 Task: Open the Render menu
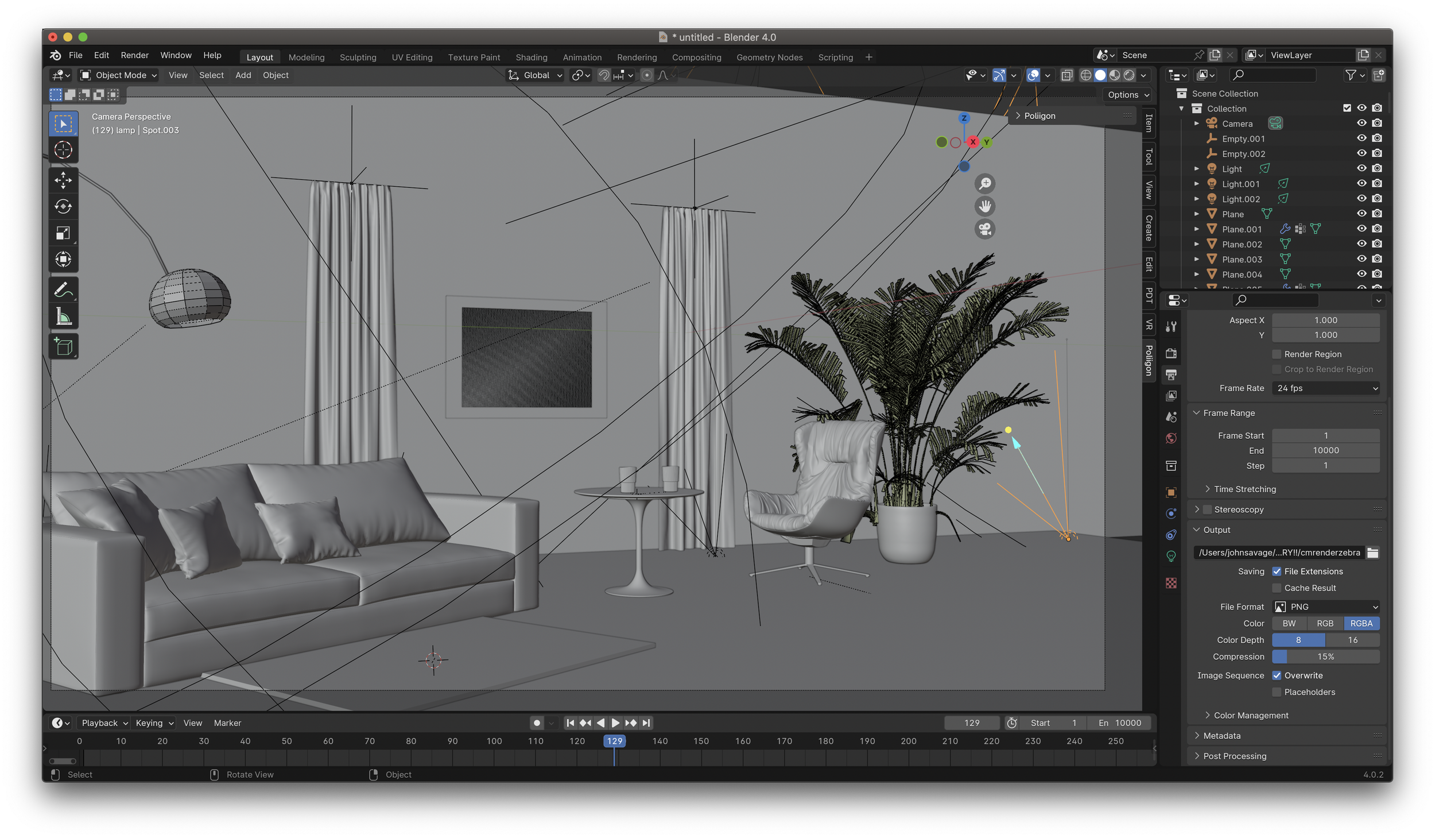[134, 55]
